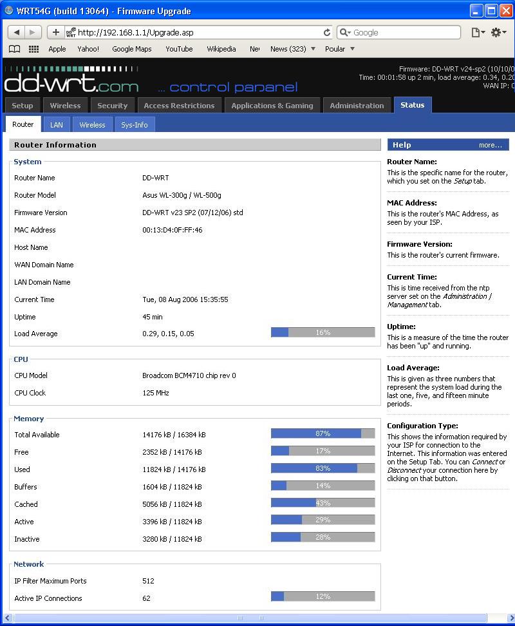
Task: Click the horizontal scrollbar thumb
Action: (250, 618)
